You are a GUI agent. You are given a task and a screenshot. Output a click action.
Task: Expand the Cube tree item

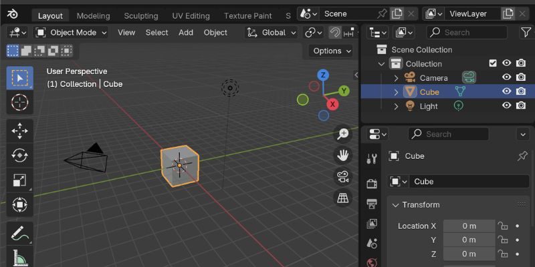click(x=396, y=92)
